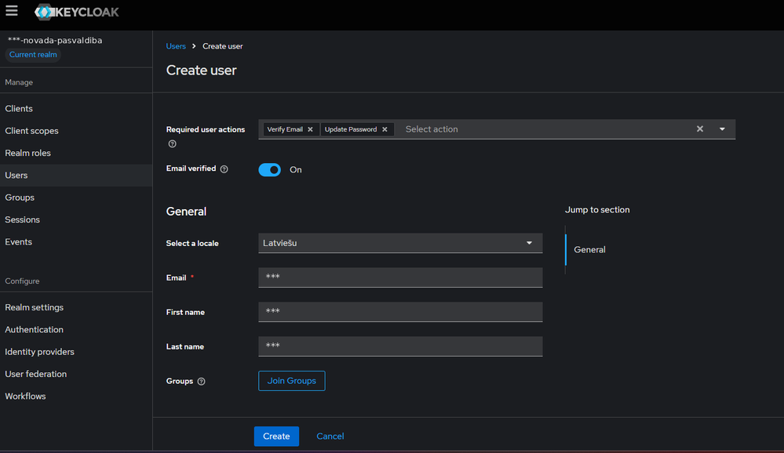The image size is (784, 453).
Task: Select Users in the sidebar
Action: (76, 176)
